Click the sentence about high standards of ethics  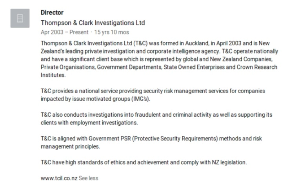(144, 162)
